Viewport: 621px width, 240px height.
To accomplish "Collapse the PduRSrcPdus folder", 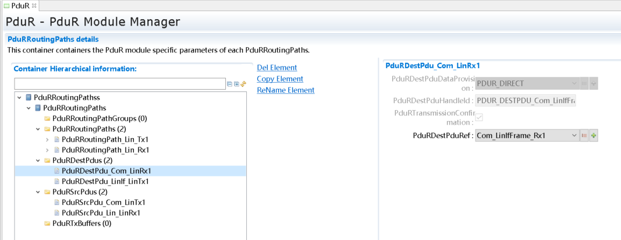I will click(38, 192).
